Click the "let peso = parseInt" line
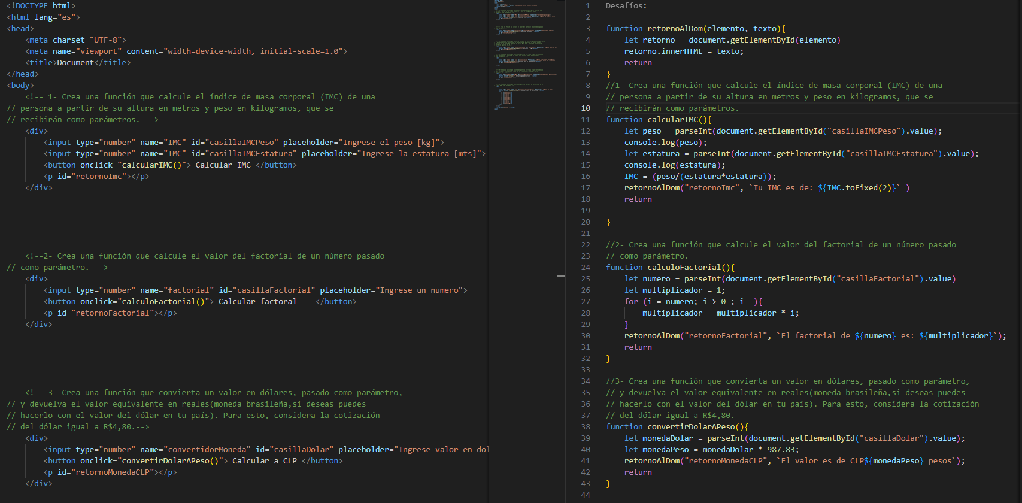1022x503 pixels. pos(783,131)
